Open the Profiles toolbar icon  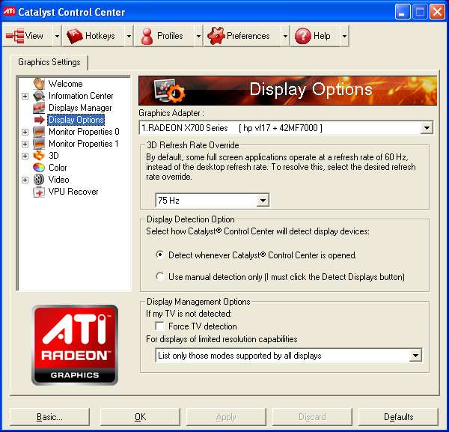(x=147, y=35)
